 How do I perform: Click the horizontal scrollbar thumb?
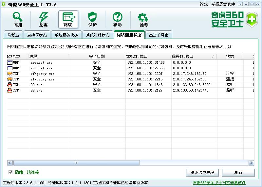pos(77,163)
